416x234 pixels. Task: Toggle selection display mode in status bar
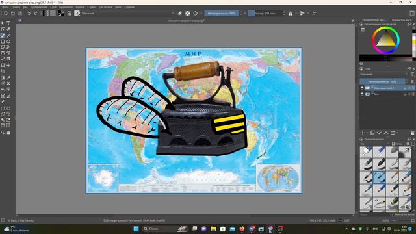point(3,220)
